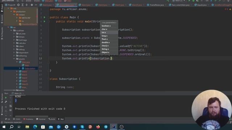The width and height of the screenshot is (232, 130).
Task: Click horizontal scrollbar in Run console
Action: pyautogui.click(x=32, y=116)
